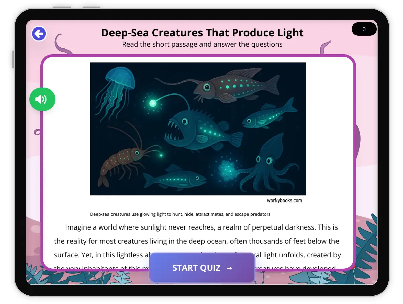
Task: Click the START QUIZ button
Action: pos(202,268)
